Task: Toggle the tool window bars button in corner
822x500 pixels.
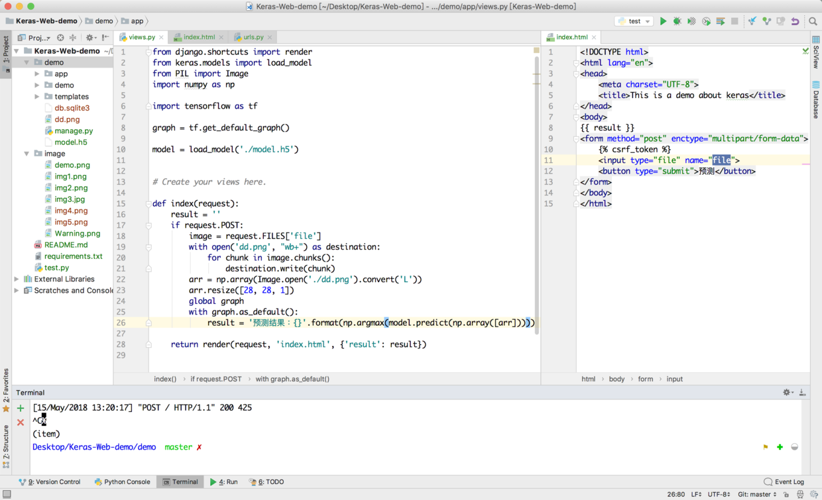Action: 7,494
